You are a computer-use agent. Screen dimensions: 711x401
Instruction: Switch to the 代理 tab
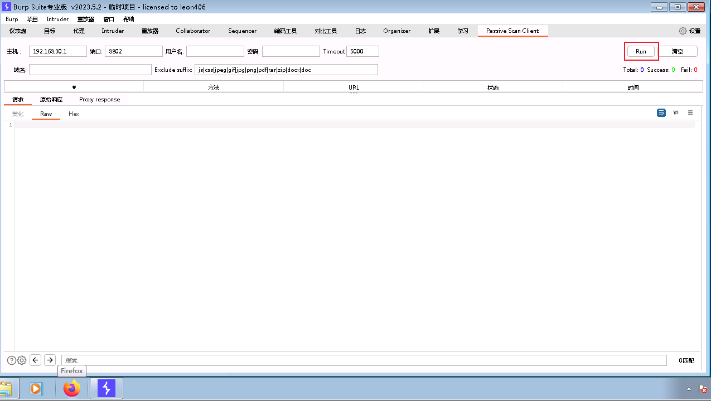pos(79,31)
